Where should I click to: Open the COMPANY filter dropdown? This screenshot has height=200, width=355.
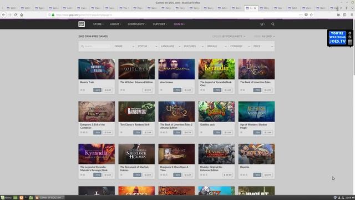240,46
